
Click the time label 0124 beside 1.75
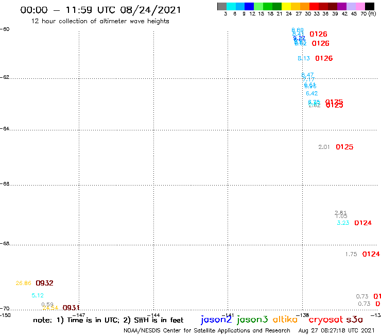tap(371, 254)
